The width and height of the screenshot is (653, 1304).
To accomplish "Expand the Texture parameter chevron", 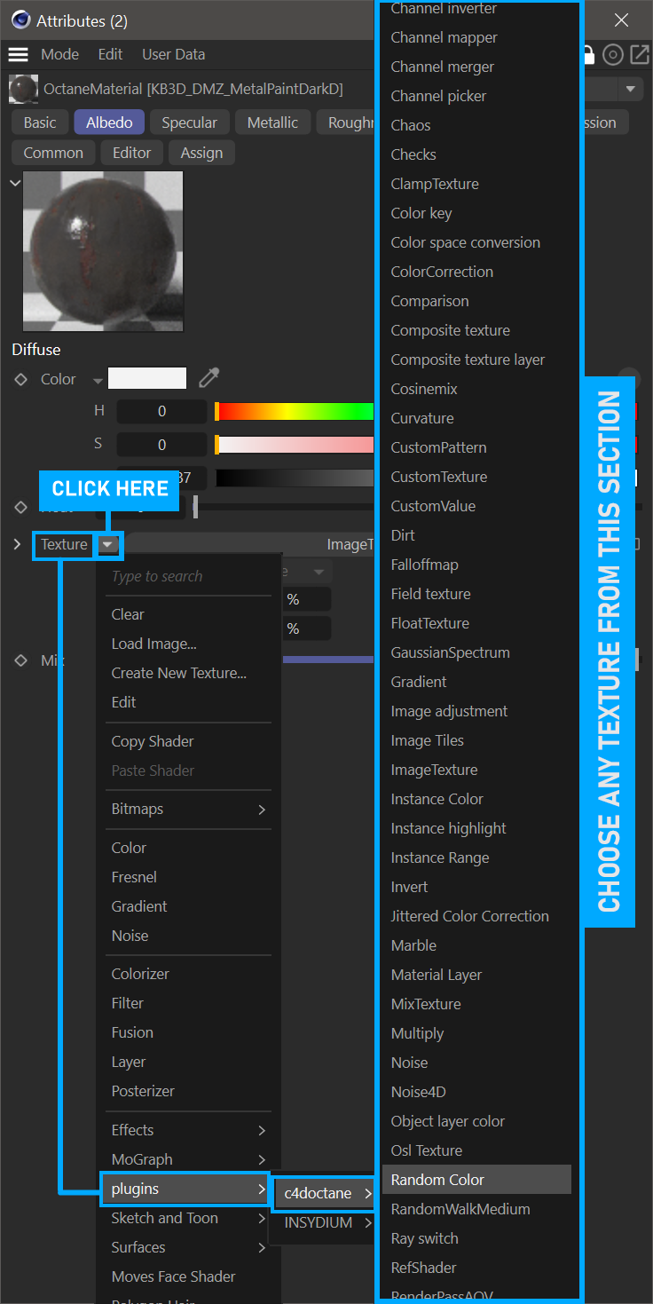I will (x=17, y=544).
